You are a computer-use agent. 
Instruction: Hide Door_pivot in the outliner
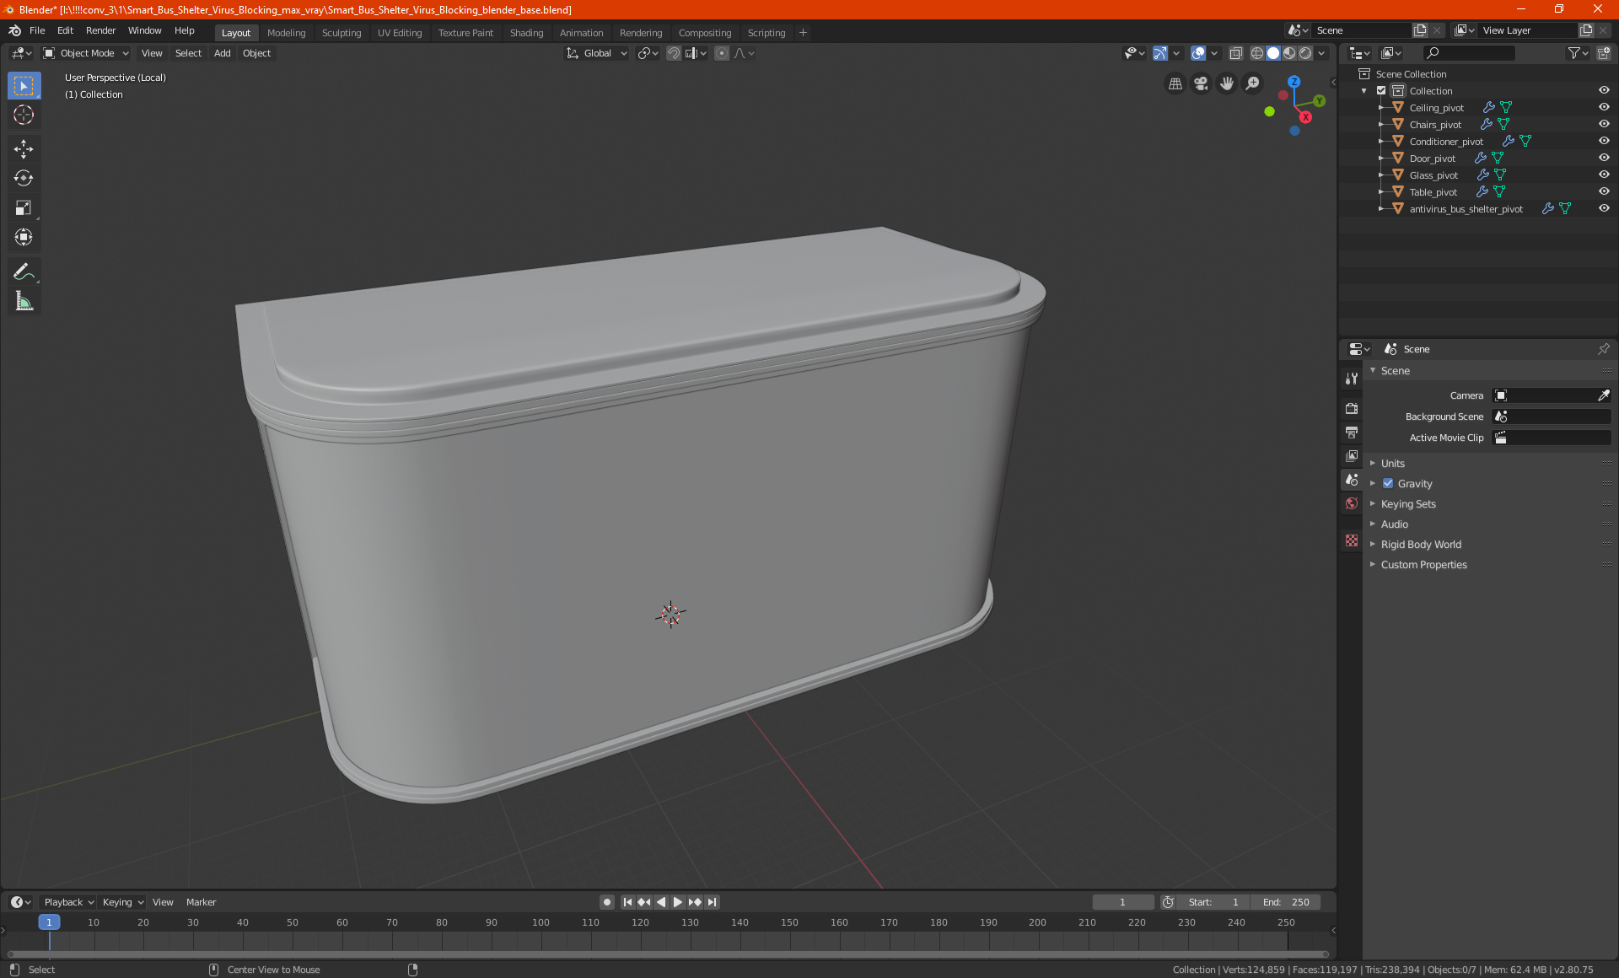point(1604,158)
